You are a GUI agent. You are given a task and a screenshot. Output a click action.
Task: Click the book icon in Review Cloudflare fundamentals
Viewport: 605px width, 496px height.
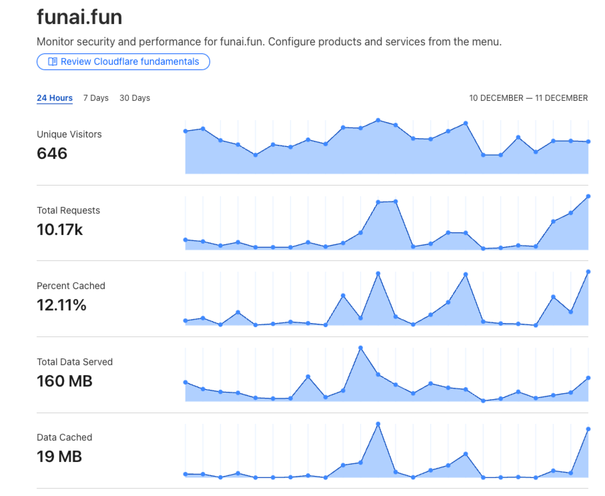click(x=53, y=61)
